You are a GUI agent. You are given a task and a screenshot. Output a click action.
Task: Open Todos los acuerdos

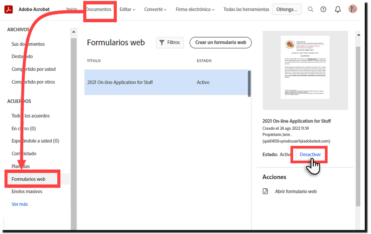pos(31,116)
